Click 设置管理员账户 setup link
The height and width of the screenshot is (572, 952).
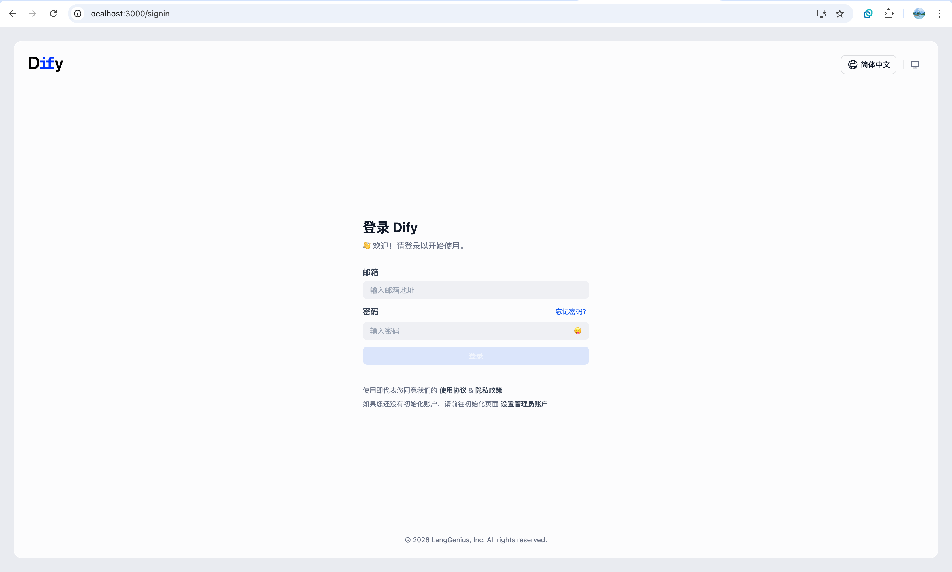pyautogui.click(x=524, y=404)
